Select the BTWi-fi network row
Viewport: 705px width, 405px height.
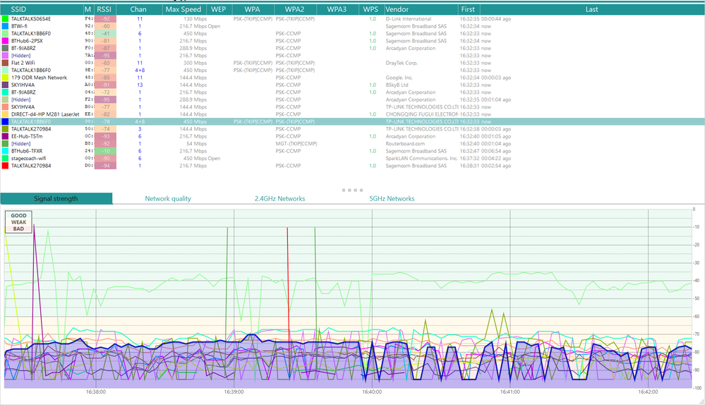click(353, 26)
